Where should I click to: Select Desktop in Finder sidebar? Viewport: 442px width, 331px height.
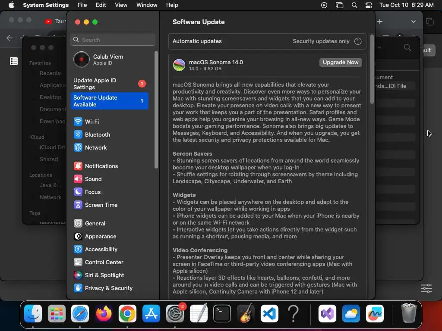(50, 97)
